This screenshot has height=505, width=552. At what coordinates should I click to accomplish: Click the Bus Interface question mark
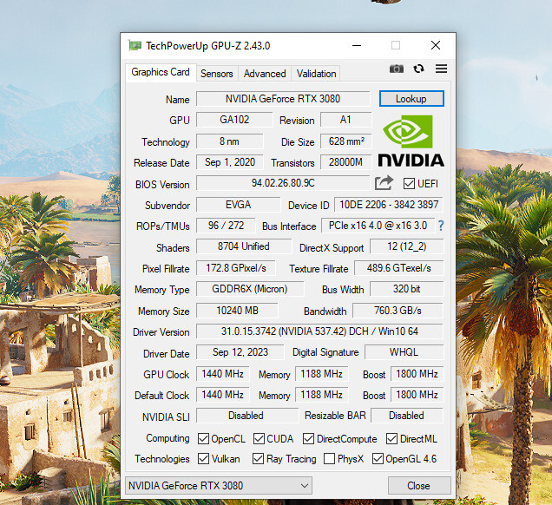441,226
